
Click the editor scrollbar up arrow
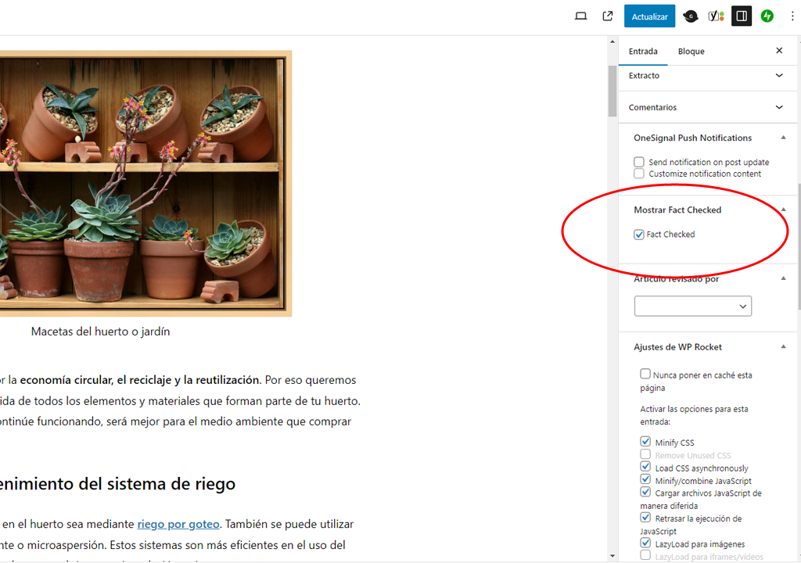tap(612, 42)
